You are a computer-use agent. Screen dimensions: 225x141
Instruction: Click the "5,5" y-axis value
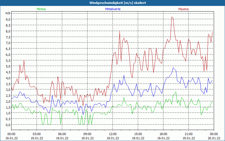tap(8, 60)
